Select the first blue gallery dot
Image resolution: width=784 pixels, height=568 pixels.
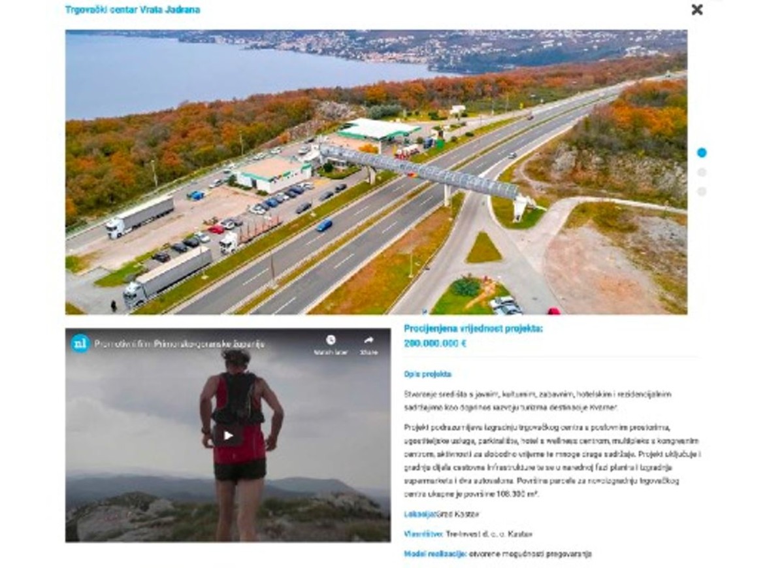point(702,152)
